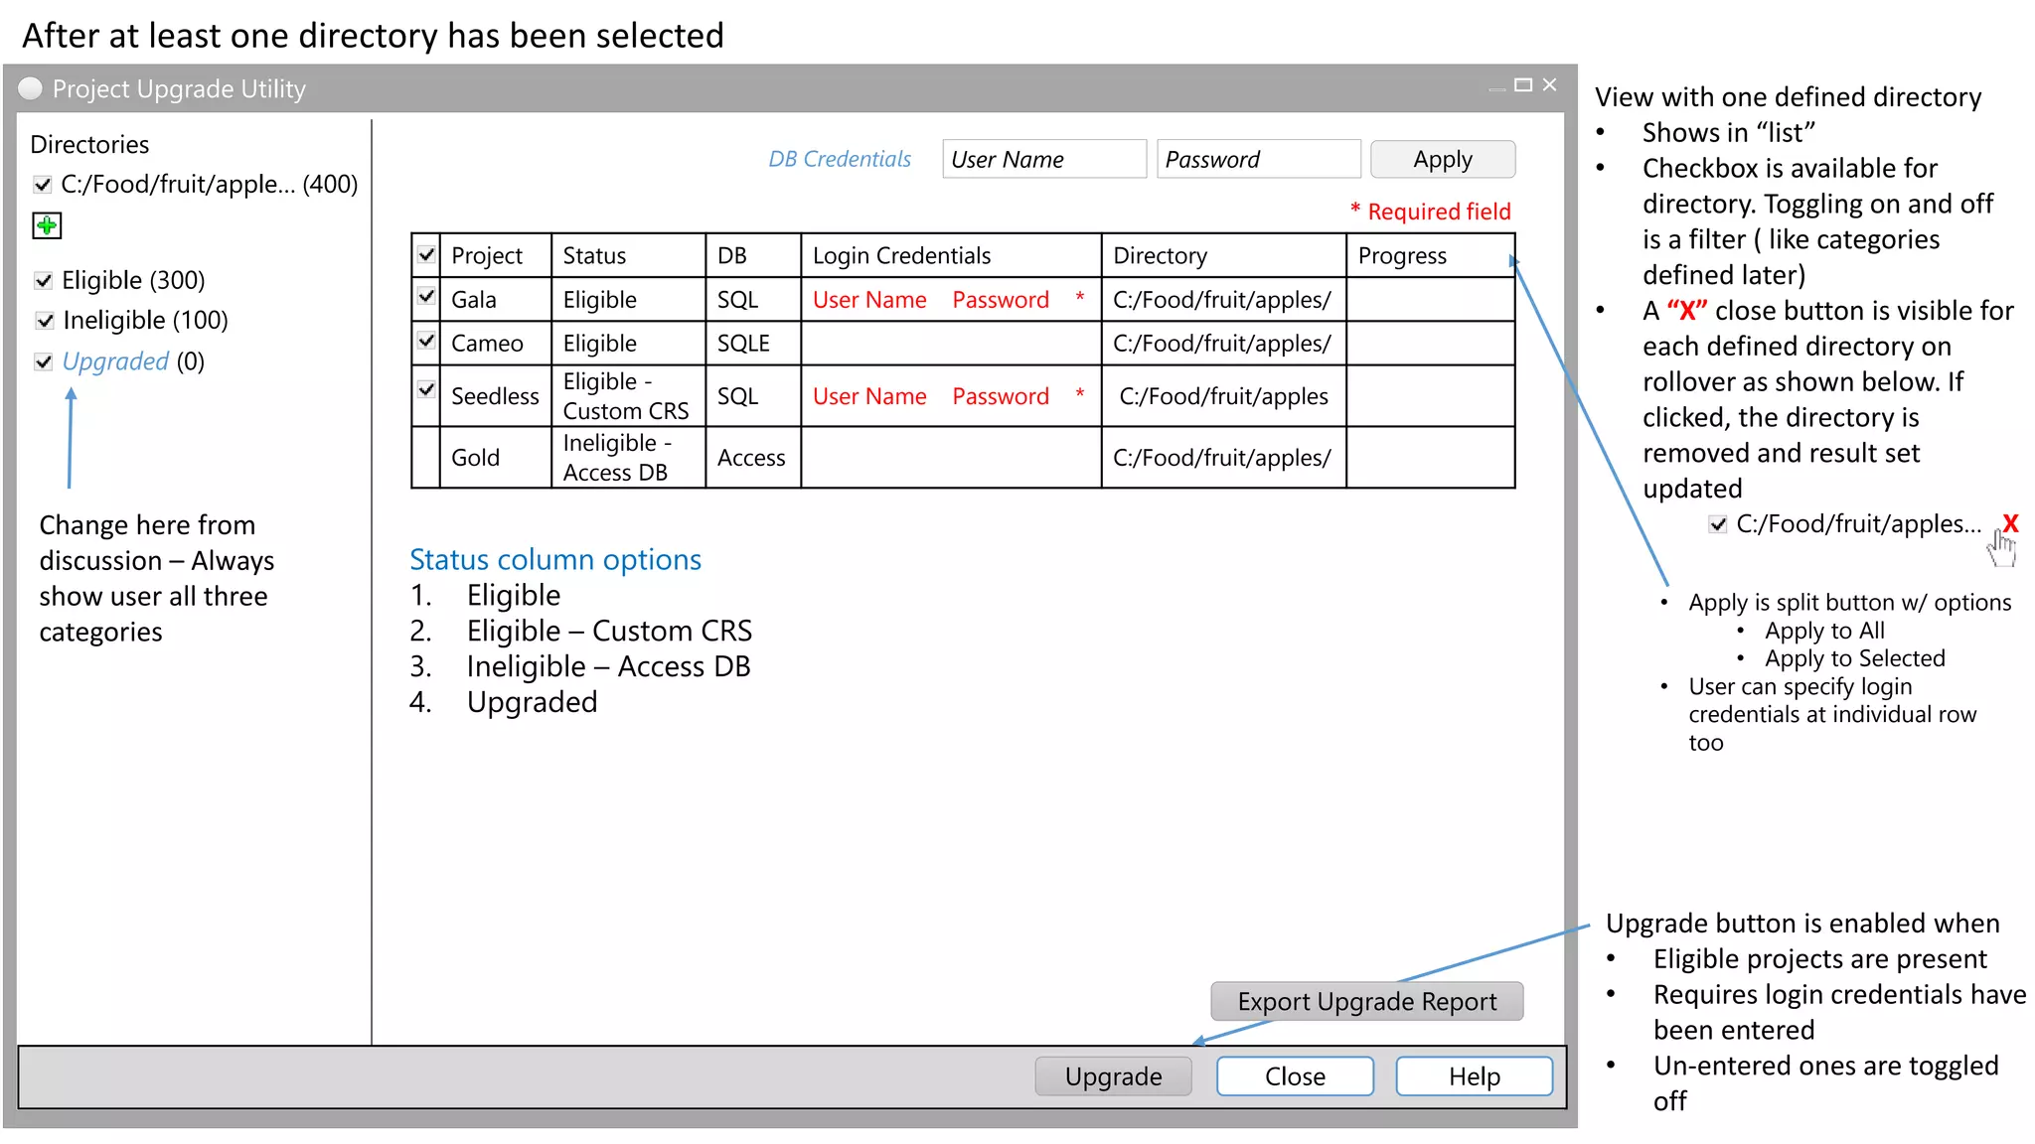This screenshot has height=1144, width=2035.
Task: Click Password field in Seedless row
Action: 1000,396
